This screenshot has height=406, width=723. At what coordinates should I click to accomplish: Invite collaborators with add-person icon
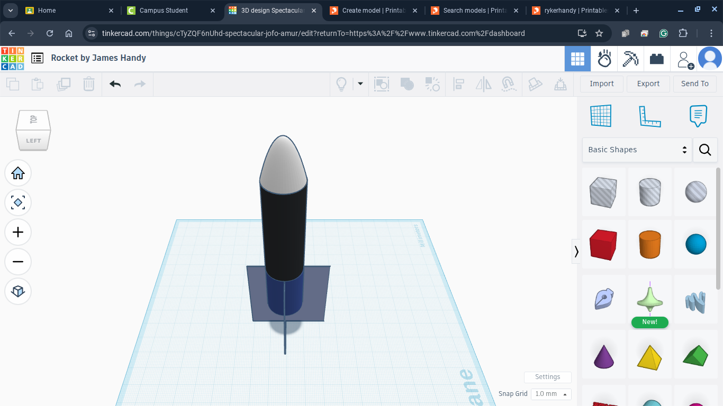[685, 59]
